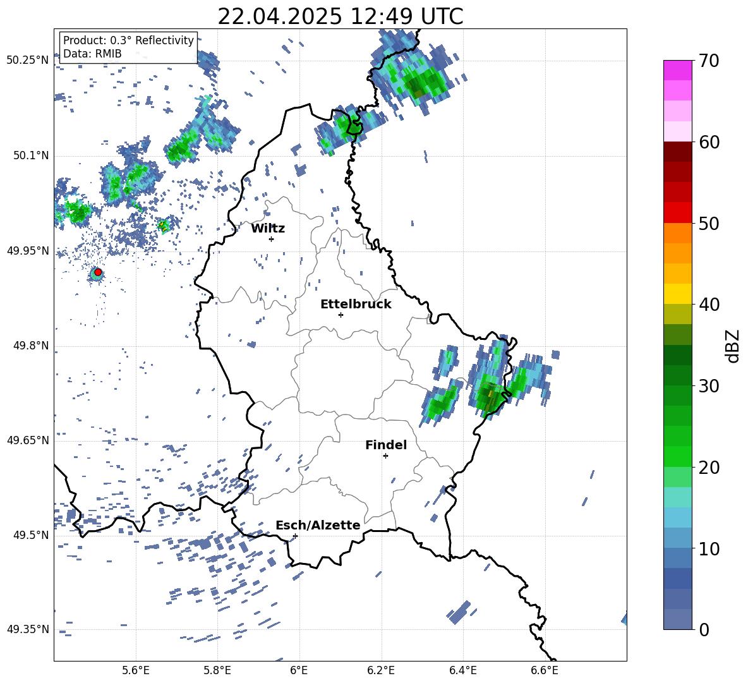The image size is (748, 683).
Task: Click the cross marker below Findel
Action: (385, 456)
